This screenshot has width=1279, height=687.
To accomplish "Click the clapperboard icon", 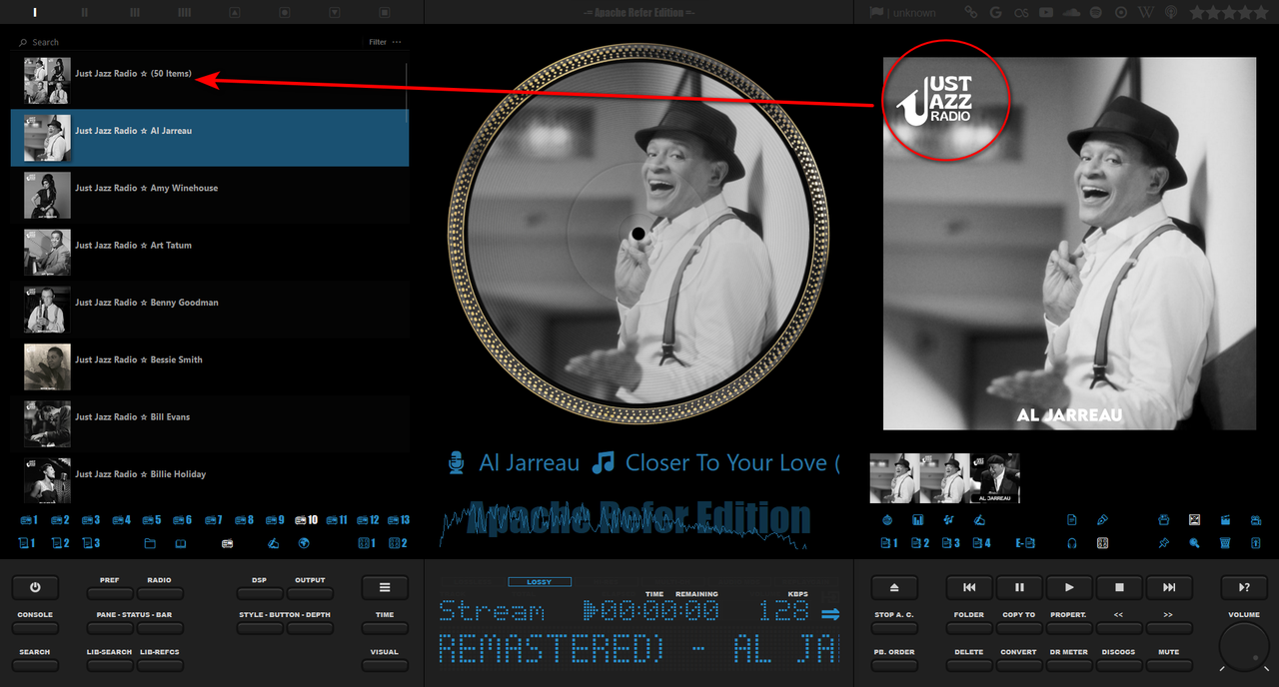I will click(x=1225, y=520).
